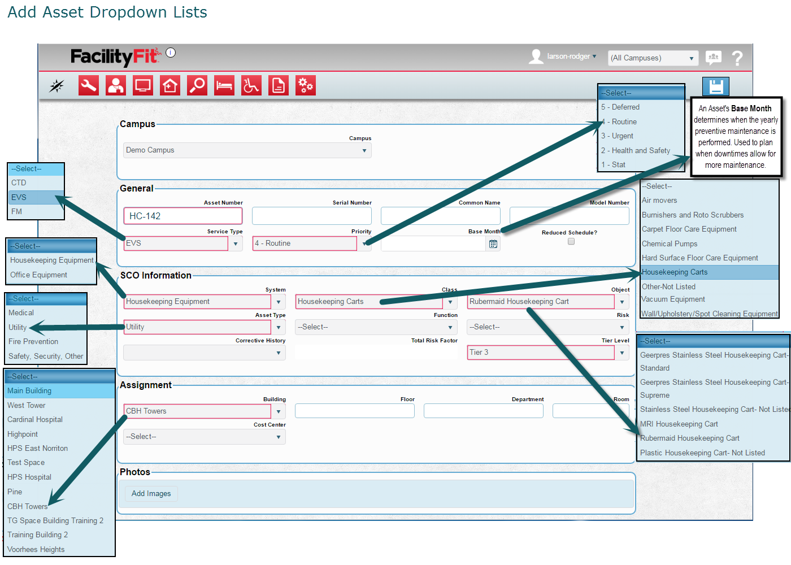Viewport: 791px width, 565px height.
Task: Open the gears settings icon
Action: [x=306, y=85]
